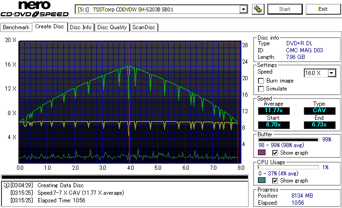Click the Exit button
This screenshot has width=342, height=208.
click(x=323, y=9)
